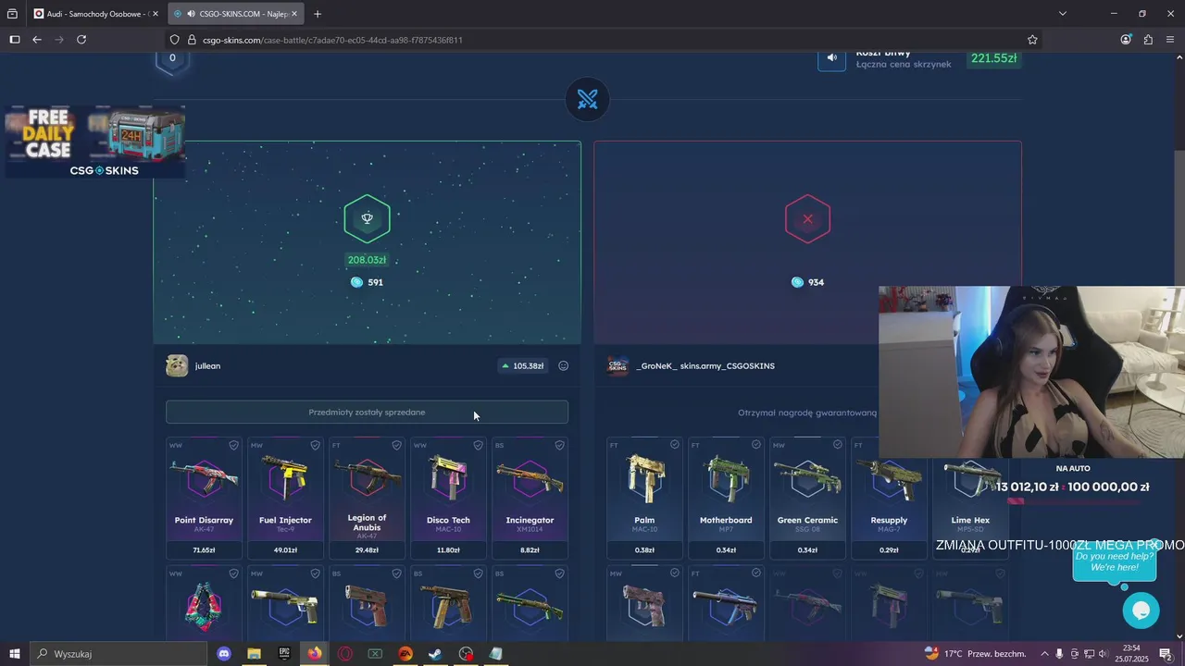The width and height of the screenshot is (1185, 666).
Task: Open the emoji reaction smiley for jullean
Action: [x=564, y=366]
